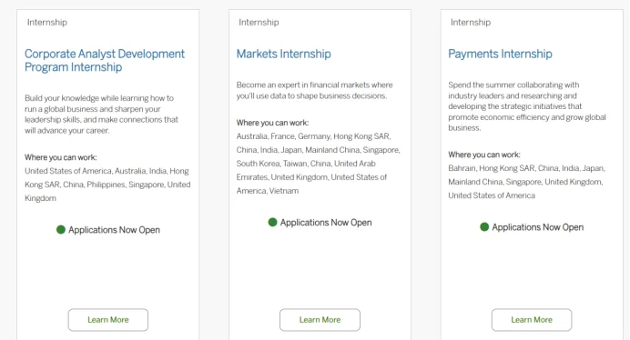Click green status dot in Markets Internship card
Image resolution: width=630 pixels, height=340 pixels.
(272, 222)
